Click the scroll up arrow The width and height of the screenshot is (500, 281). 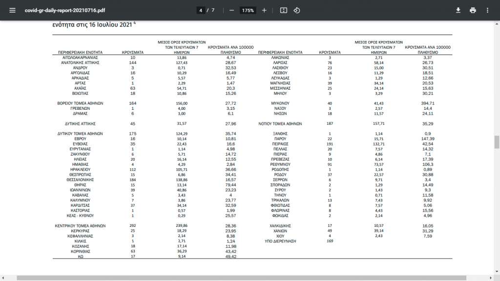pos(497,24)
